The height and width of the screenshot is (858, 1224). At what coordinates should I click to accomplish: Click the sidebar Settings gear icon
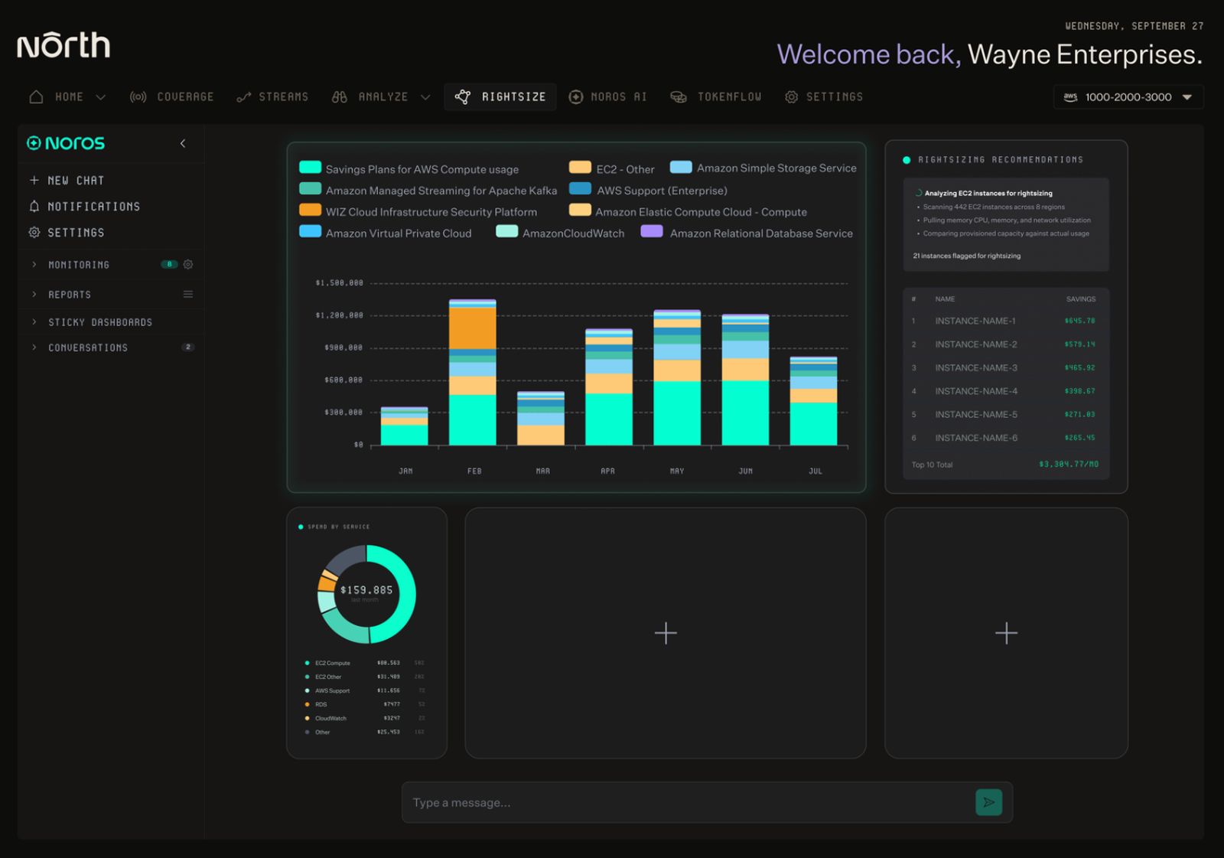[34, 232]
